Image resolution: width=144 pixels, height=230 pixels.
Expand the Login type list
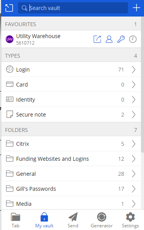[71, 70]
